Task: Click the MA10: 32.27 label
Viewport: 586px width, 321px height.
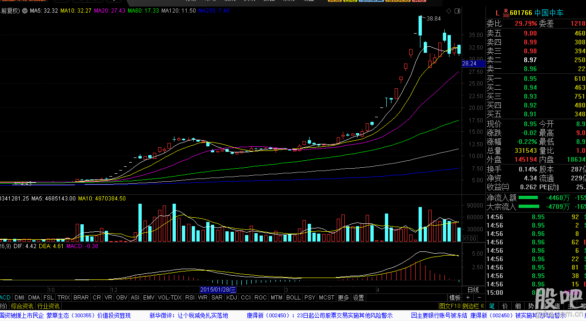Action: (x=76, y=10)
